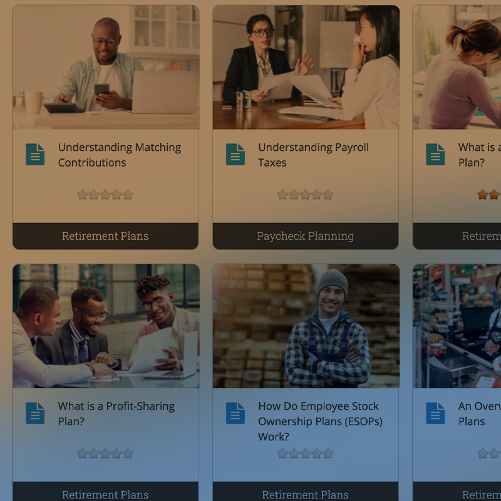501x501 pixels.
Task: Click photo of three men at table
Action: (106, 326)
